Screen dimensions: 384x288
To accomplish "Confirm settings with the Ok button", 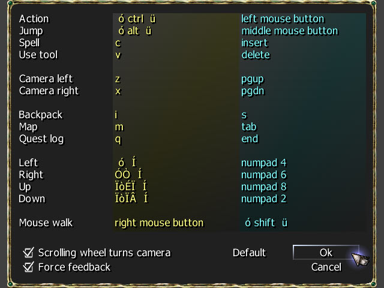I will coord(326,252).
